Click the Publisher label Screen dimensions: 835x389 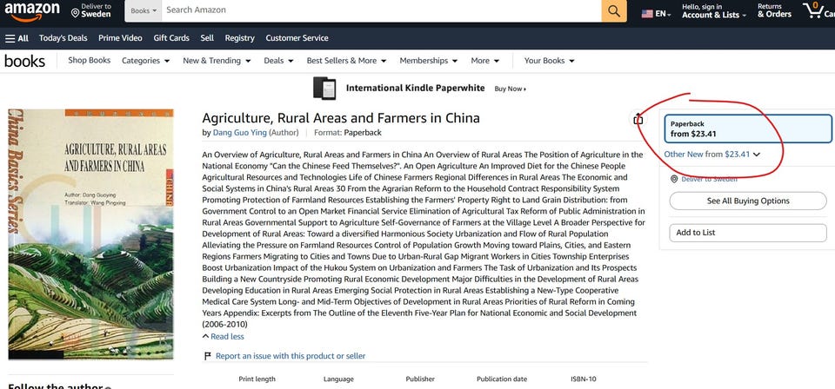click(x=420, y=379)
